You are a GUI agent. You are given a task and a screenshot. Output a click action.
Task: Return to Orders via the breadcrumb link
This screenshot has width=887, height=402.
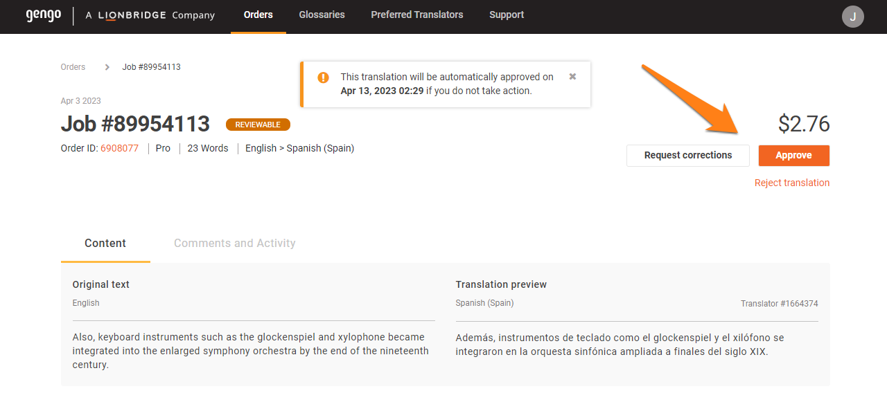pyautogui.click(x=73, y=66)
